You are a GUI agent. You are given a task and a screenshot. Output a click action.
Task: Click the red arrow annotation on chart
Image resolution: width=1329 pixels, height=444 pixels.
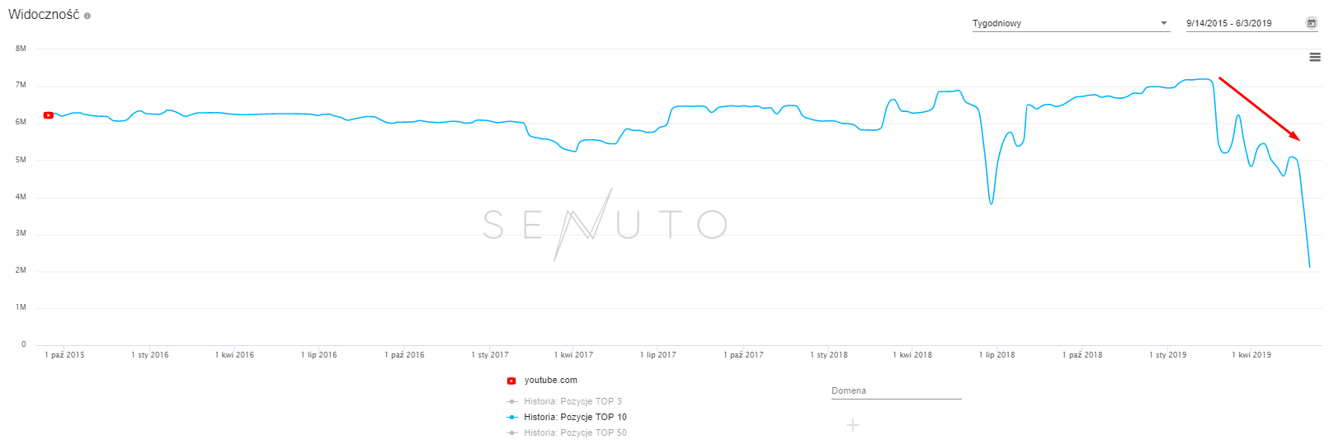click(x=1259, y=109)
